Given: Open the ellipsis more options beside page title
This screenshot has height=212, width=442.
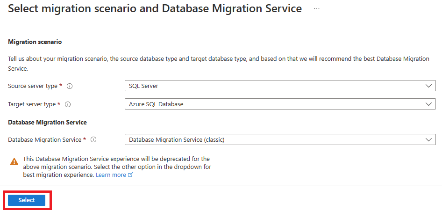Looking at the screenshot, I should pyautogui.click(x=317, y=9).
